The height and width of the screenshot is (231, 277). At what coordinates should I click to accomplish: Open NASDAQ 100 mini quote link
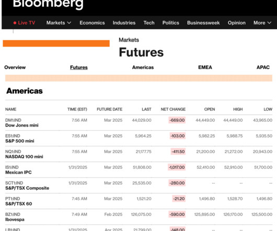tap(24, 157)
